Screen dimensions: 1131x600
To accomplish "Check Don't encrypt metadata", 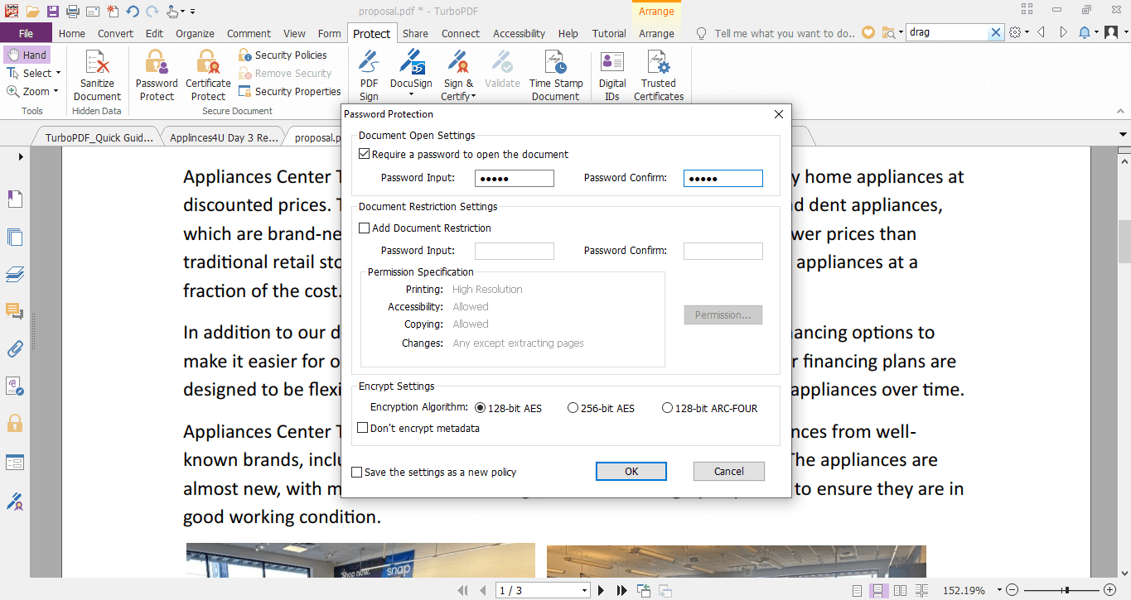I will point(362,428).
